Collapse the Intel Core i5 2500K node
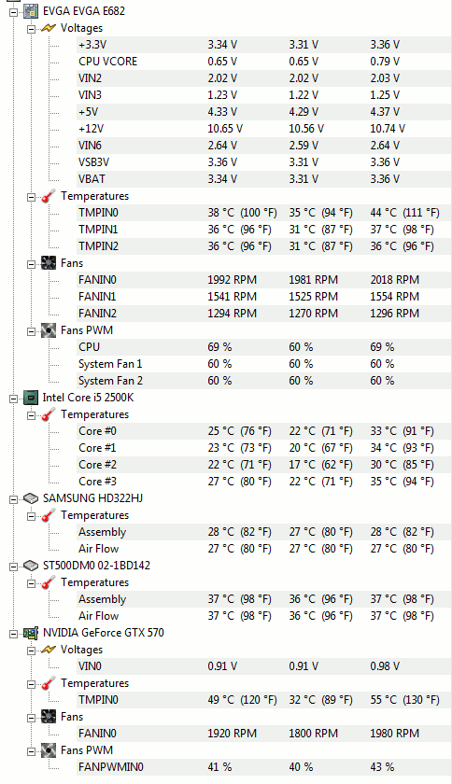The image size is (452, 784). coord(13,398)
